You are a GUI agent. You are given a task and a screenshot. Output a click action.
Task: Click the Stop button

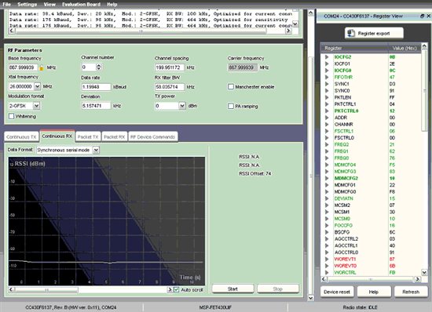(278, 289)
